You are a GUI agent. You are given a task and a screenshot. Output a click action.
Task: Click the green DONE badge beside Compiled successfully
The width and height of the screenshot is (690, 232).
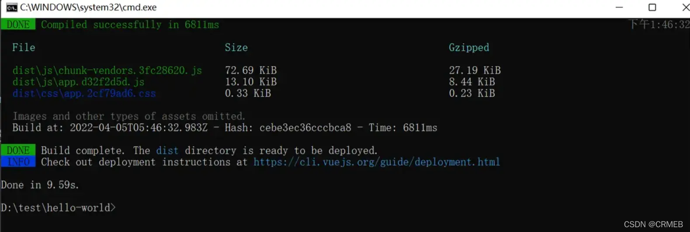point(18,24)
